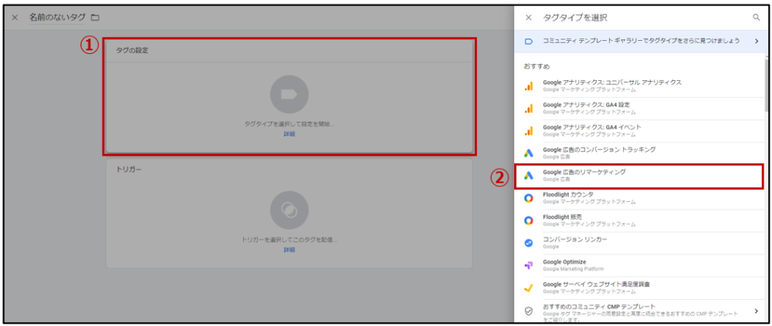Click the tag configuration placeholder icon

tap(289, 94)
